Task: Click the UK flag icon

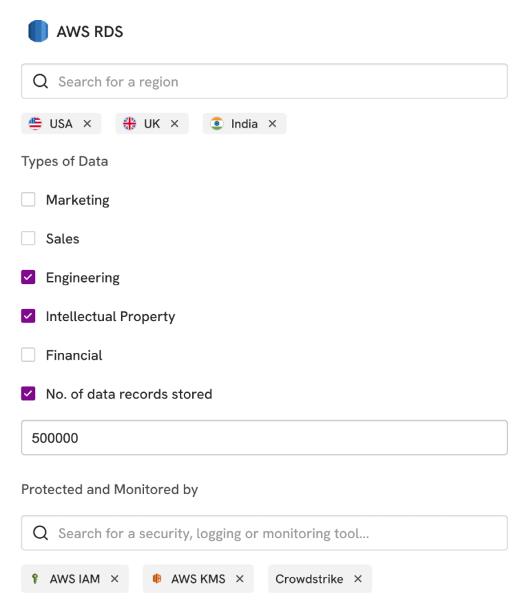Action: coord(130,123)
